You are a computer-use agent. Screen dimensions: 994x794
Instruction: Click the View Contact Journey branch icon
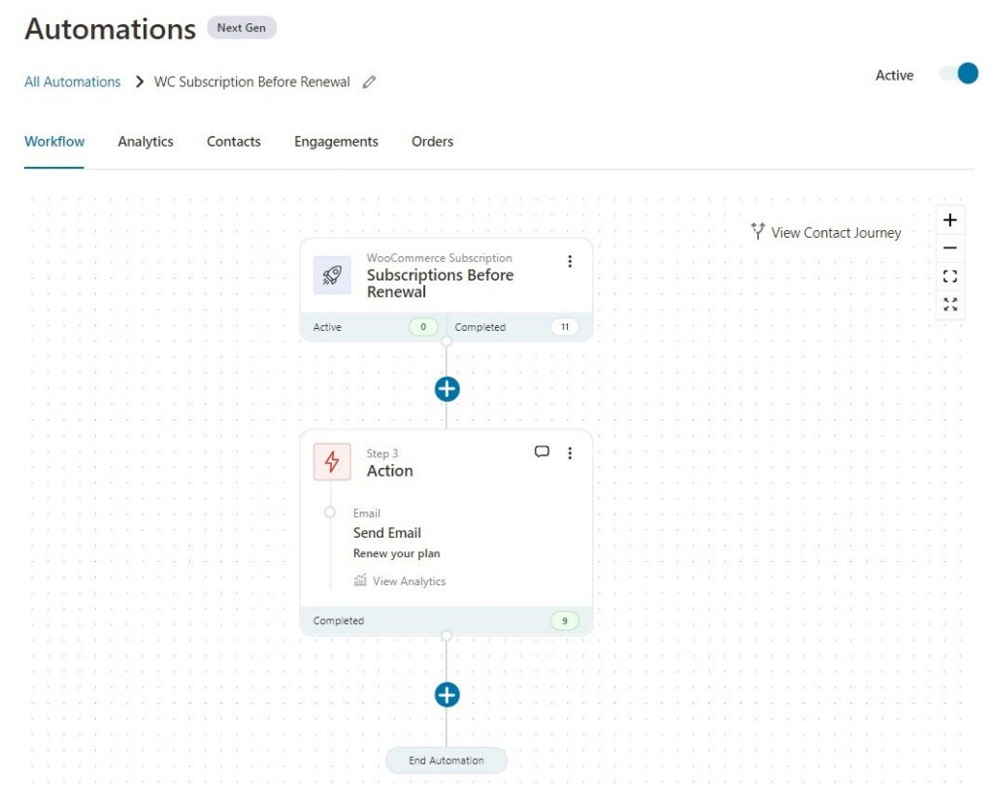coord(757,231)
